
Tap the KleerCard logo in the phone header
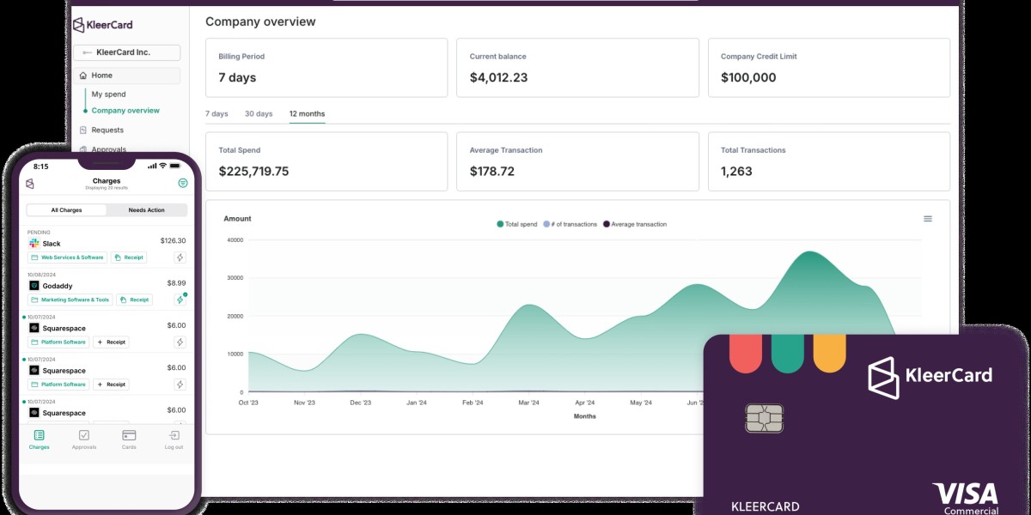(x=30, y=184)
